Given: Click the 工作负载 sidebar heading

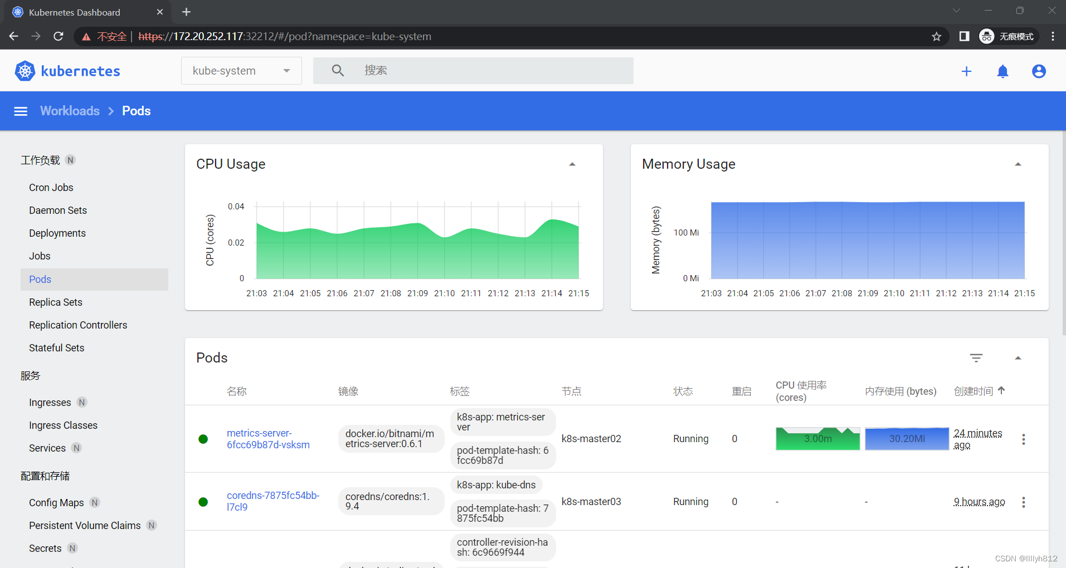Looking at the screenshot, I should tap(40, 160).
